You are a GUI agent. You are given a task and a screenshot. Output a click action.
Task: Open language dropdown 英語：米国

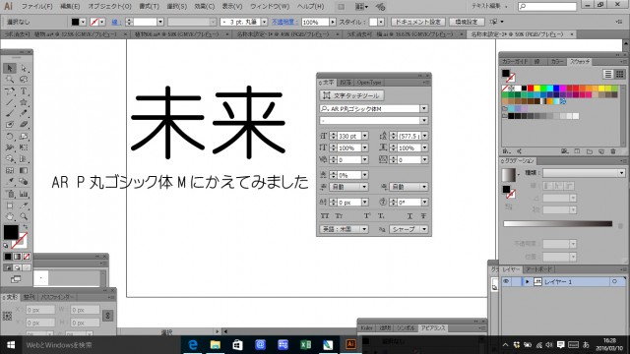(344, 229)
